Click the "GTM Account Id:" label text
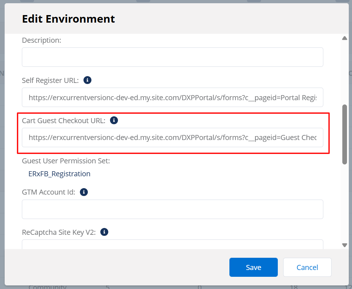Image resolution: width=352 pixels, height=289 pixels. click(48, 192)
